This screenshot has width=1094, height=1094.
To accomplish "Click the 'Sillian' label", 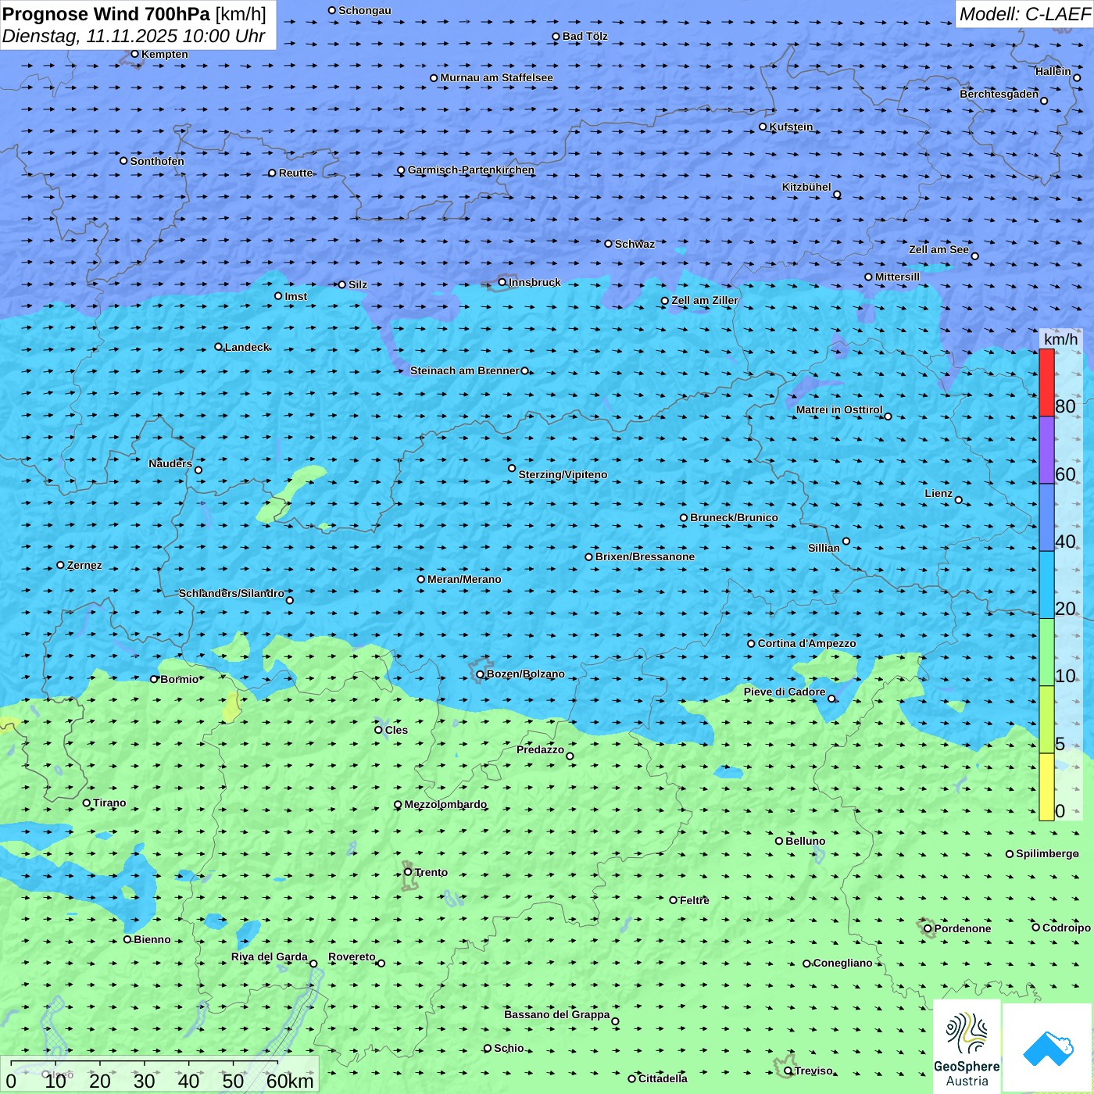I will coord(824,548).
